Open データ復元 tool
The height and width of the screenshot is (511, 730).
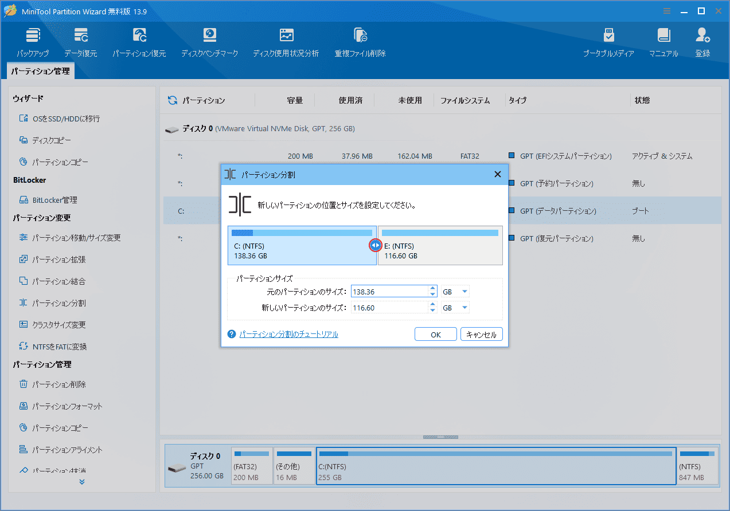tap(81, 42)
